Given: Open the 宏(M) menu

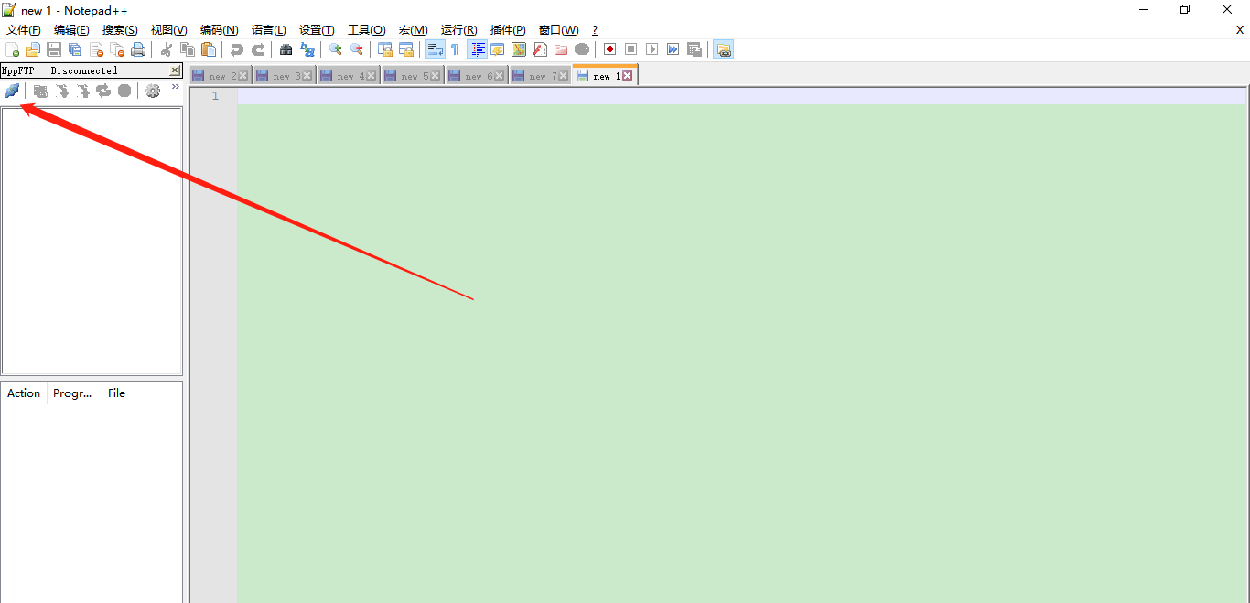Looking at the screenshot, I should (x=413, y=30).
